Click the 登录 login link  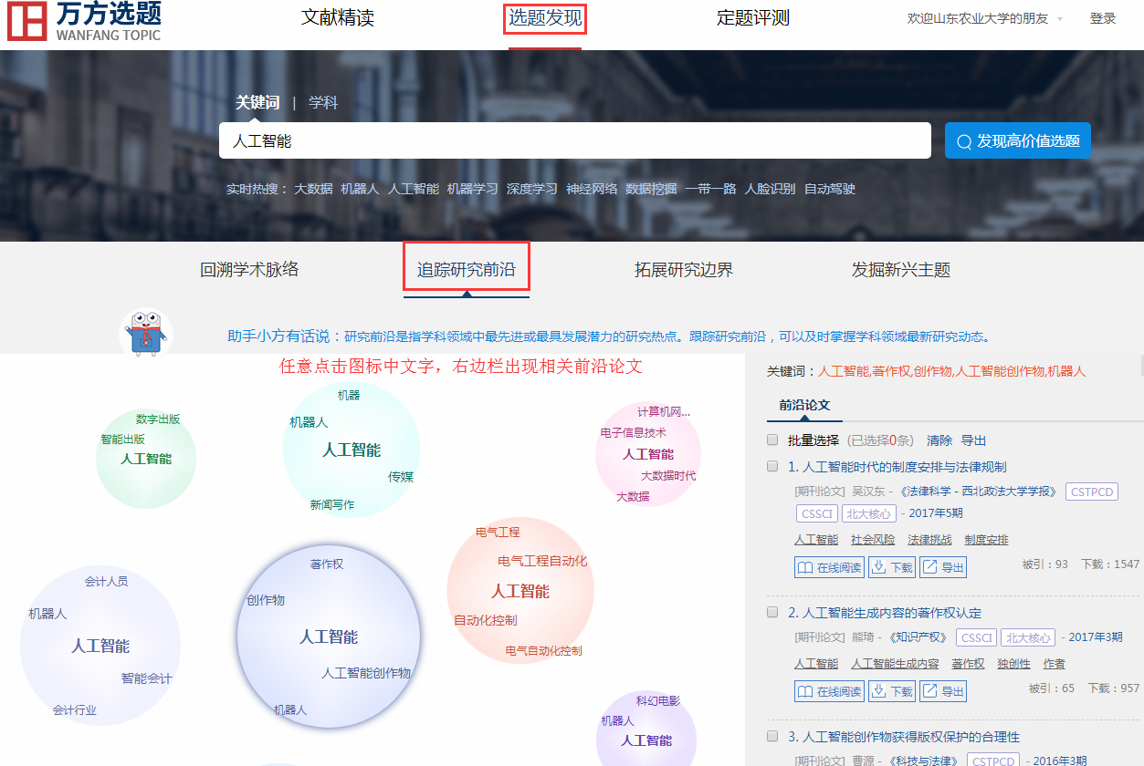click(x=1103, y=18)
